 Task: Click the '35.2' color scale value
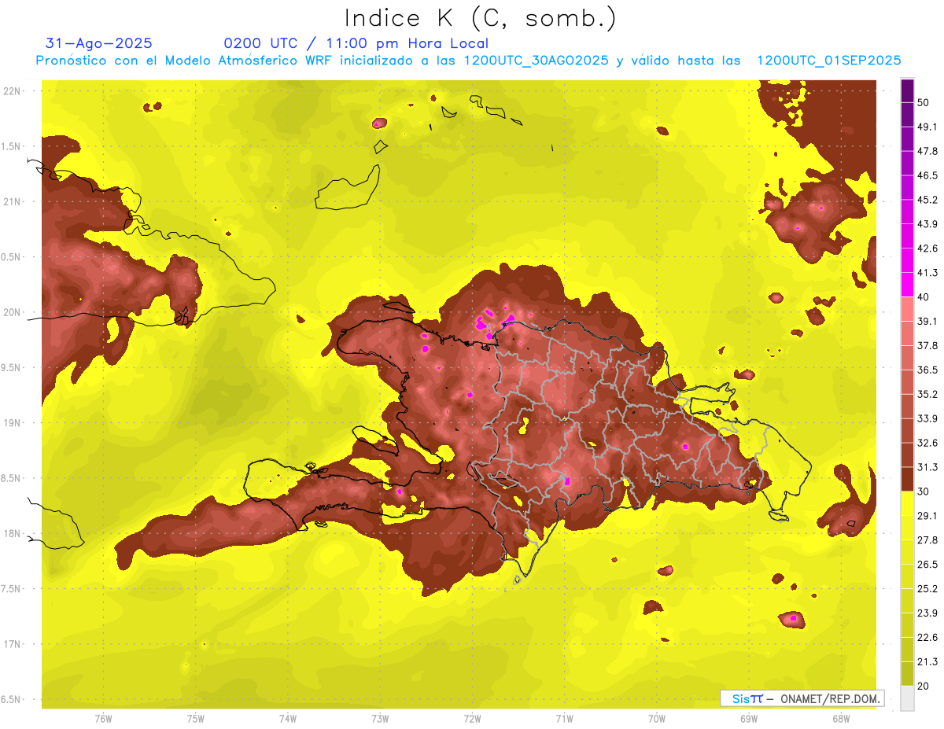tap(927, 394)
